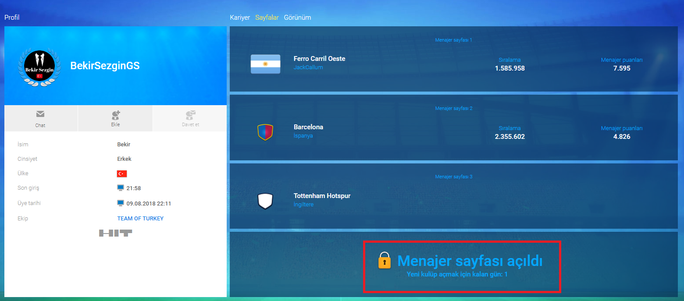Viewport: 684px width, 301px height.
Task: Click the BekirSezginGS username
Action: [105, 66]
